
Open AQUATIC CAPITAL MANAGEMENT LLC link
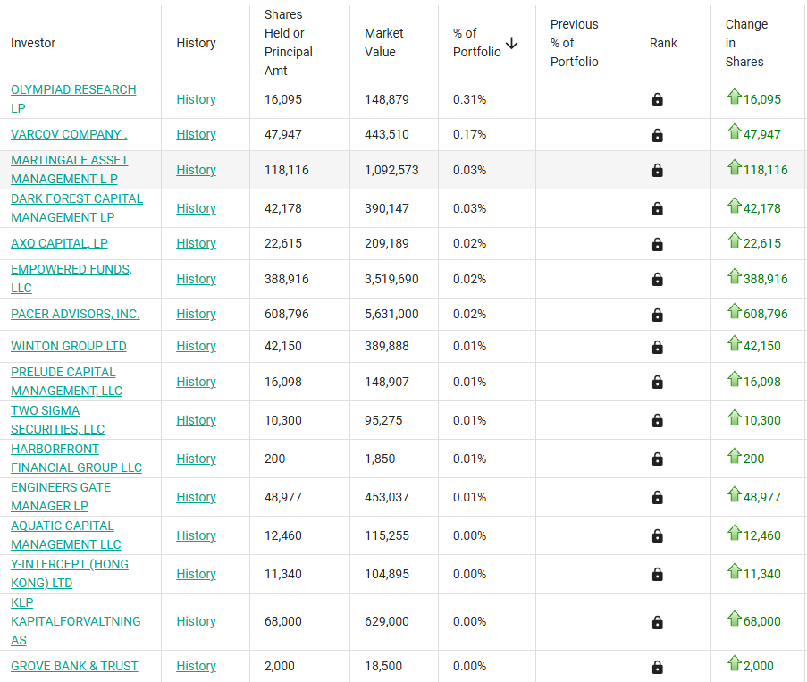pos(66,535)
